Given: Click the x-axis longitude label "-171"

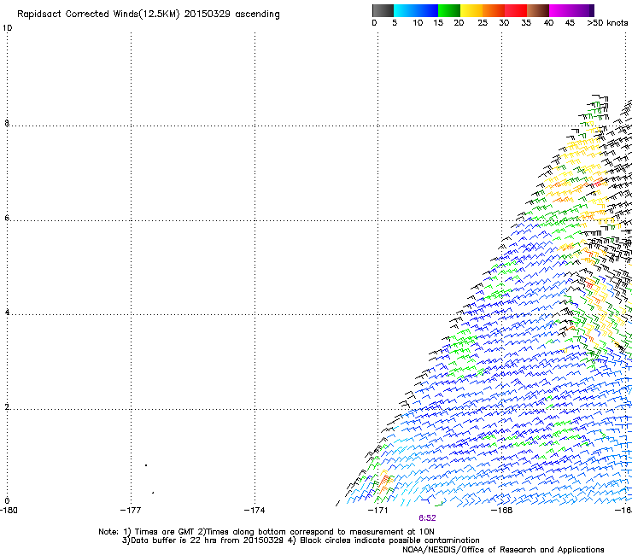Looking at the screenshot, I should coord(378,511).
